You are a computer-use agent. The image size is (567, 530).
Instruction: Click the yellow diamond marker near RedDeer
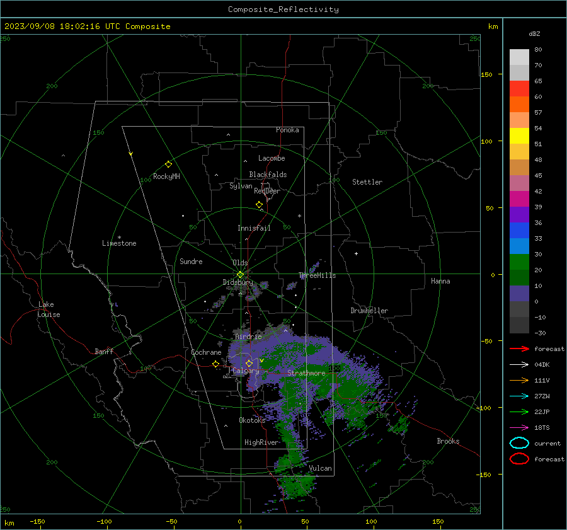(x=259, y=205)
